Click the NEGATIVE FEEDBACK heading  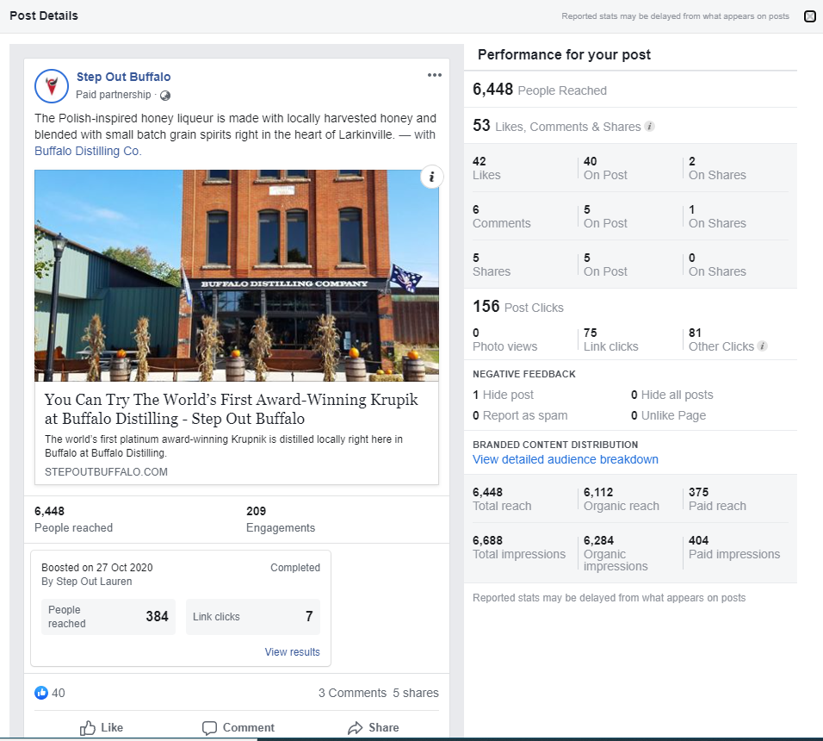[x=523, y=374]
